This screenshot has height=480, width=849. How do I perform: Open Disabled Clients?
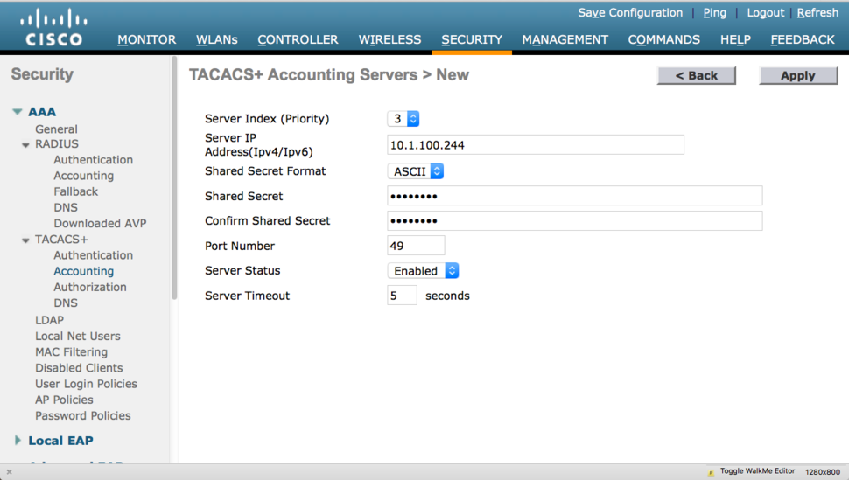[79, 368]
